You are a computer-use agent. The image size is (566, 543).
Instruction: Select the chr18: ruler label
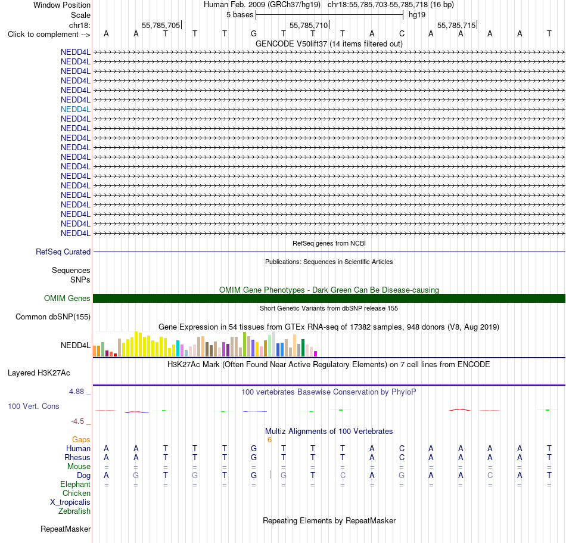coord(80,25)
